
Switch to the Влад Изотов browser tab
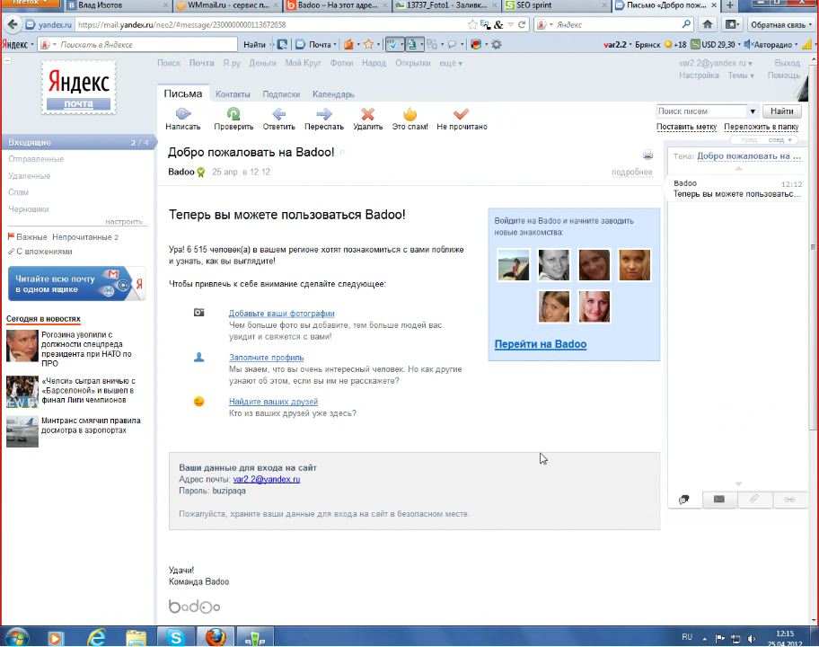pos(118,5)
